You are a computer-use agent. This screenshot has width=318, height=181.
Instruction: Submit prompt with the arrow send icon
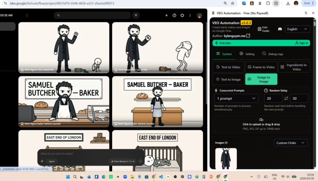click(x=140, y=161)
